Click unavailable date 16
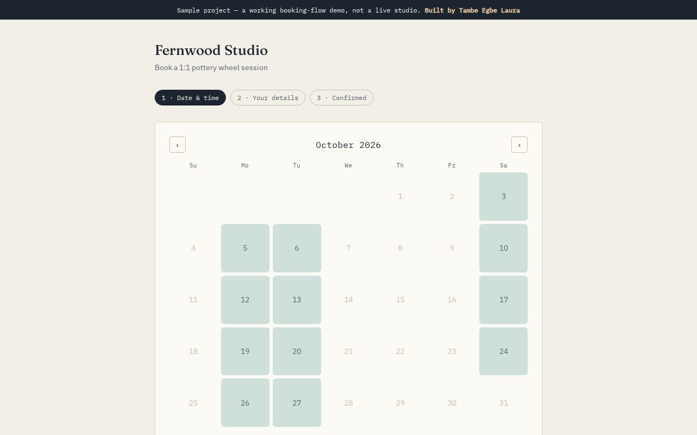 pos(452,300)
